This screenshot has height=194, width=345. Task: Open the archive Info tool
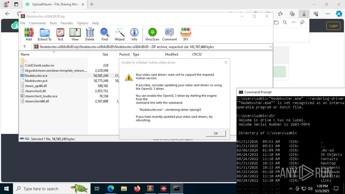point(134,34)
